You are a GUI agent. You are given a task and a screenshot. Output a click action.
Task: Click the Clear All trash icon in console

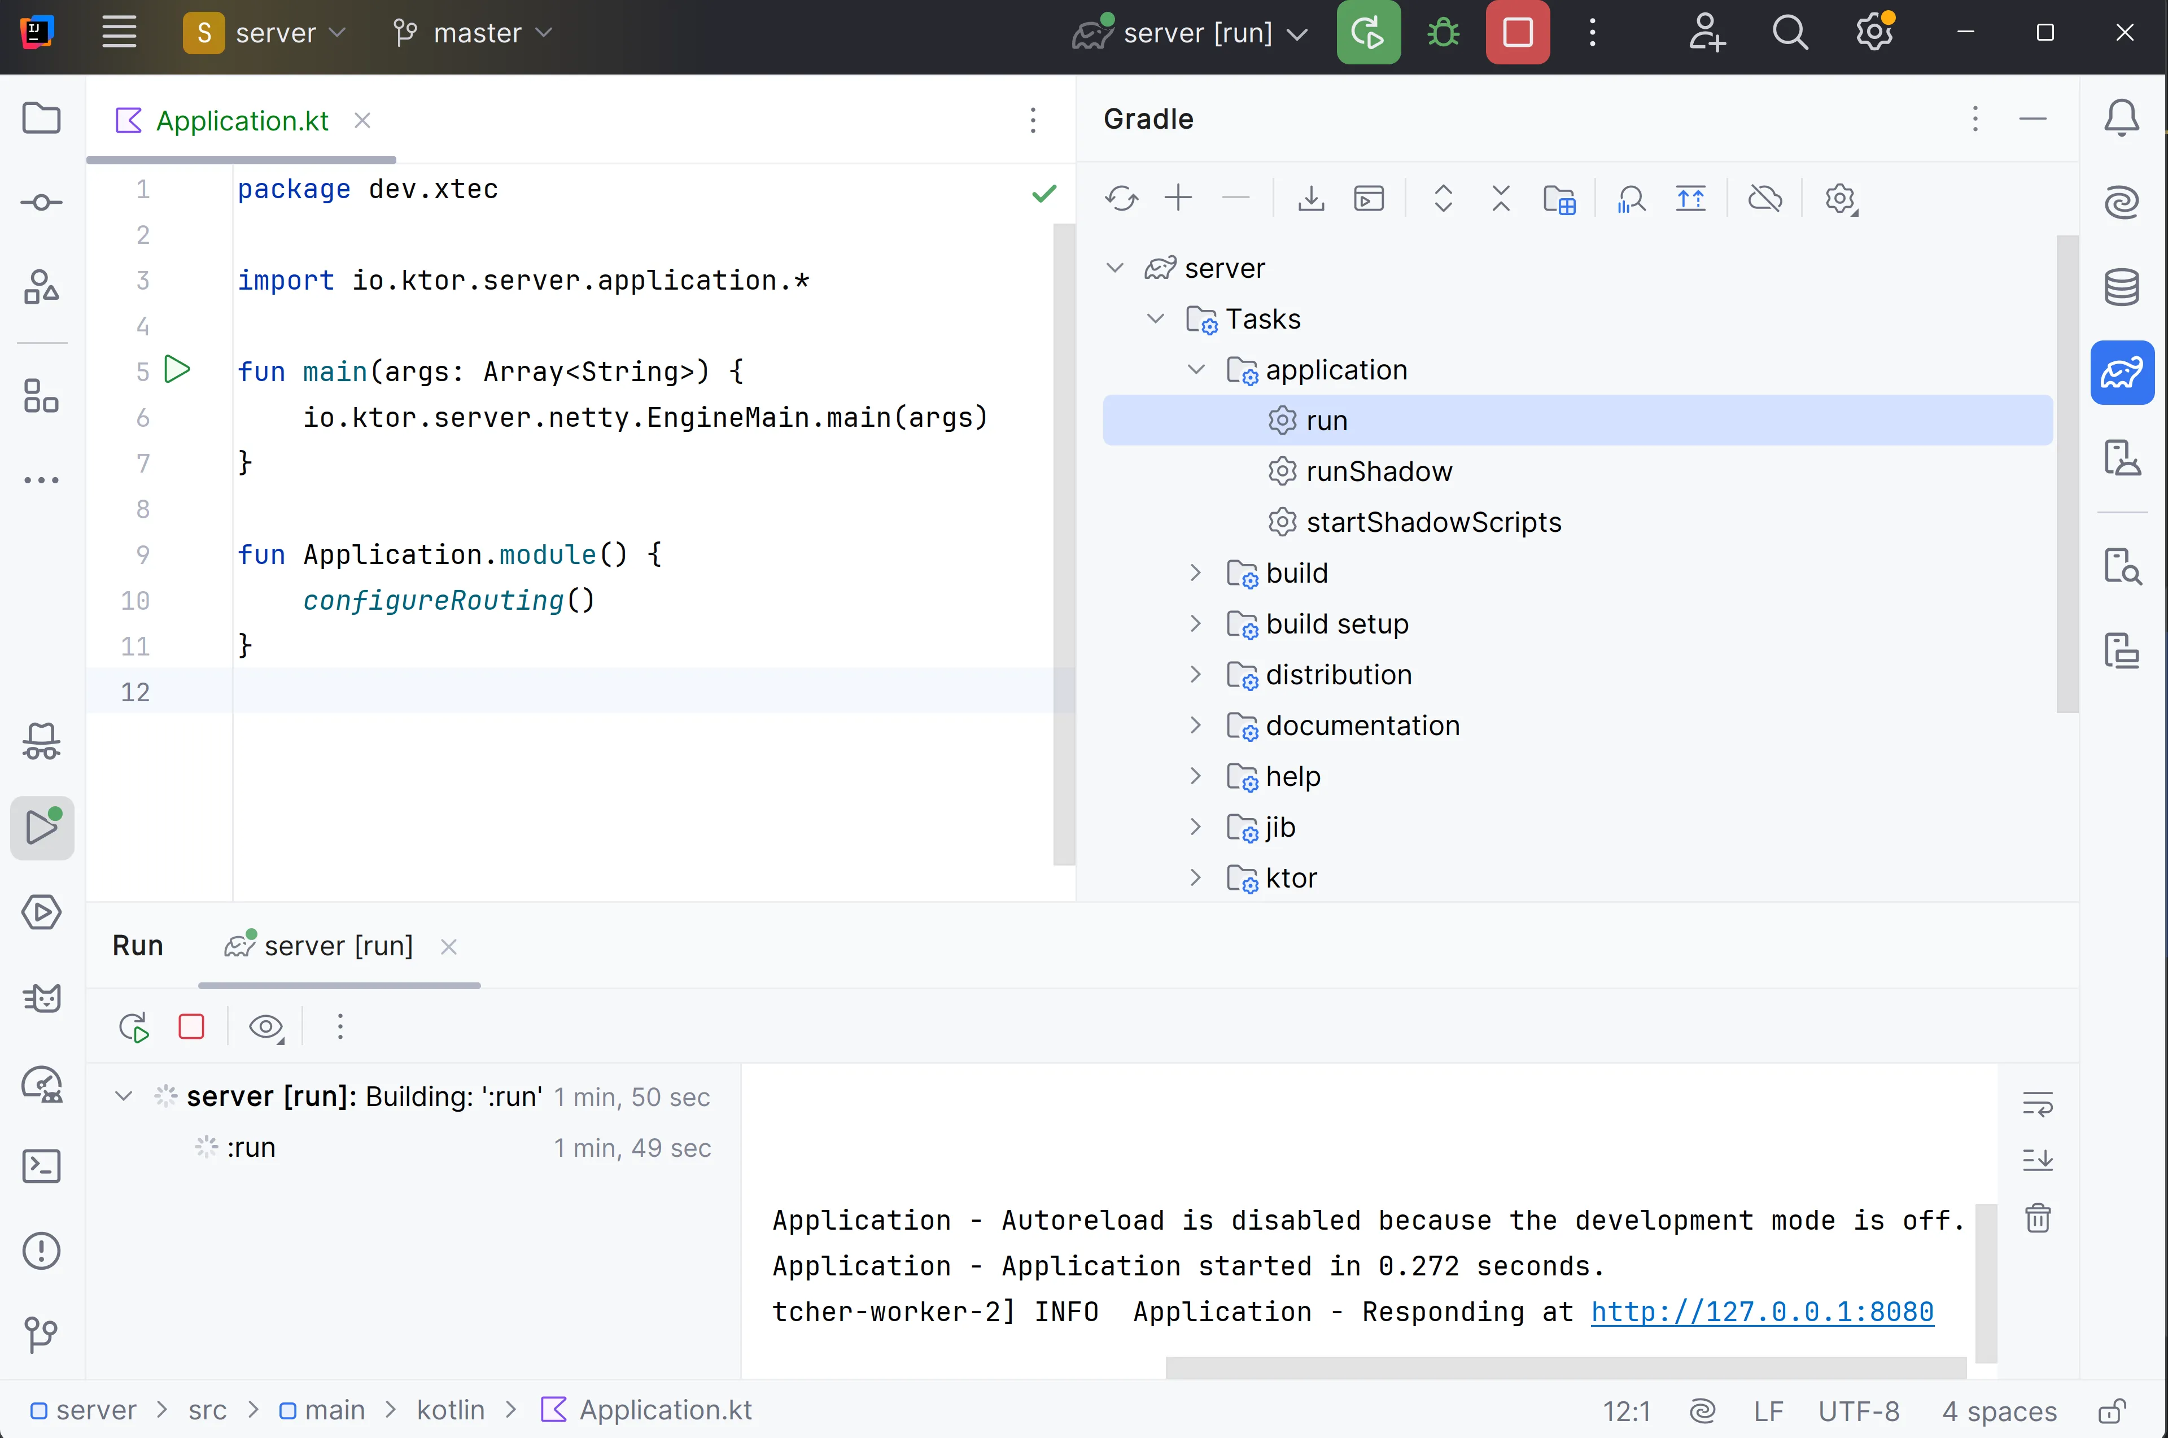tap(2037, 1218)
